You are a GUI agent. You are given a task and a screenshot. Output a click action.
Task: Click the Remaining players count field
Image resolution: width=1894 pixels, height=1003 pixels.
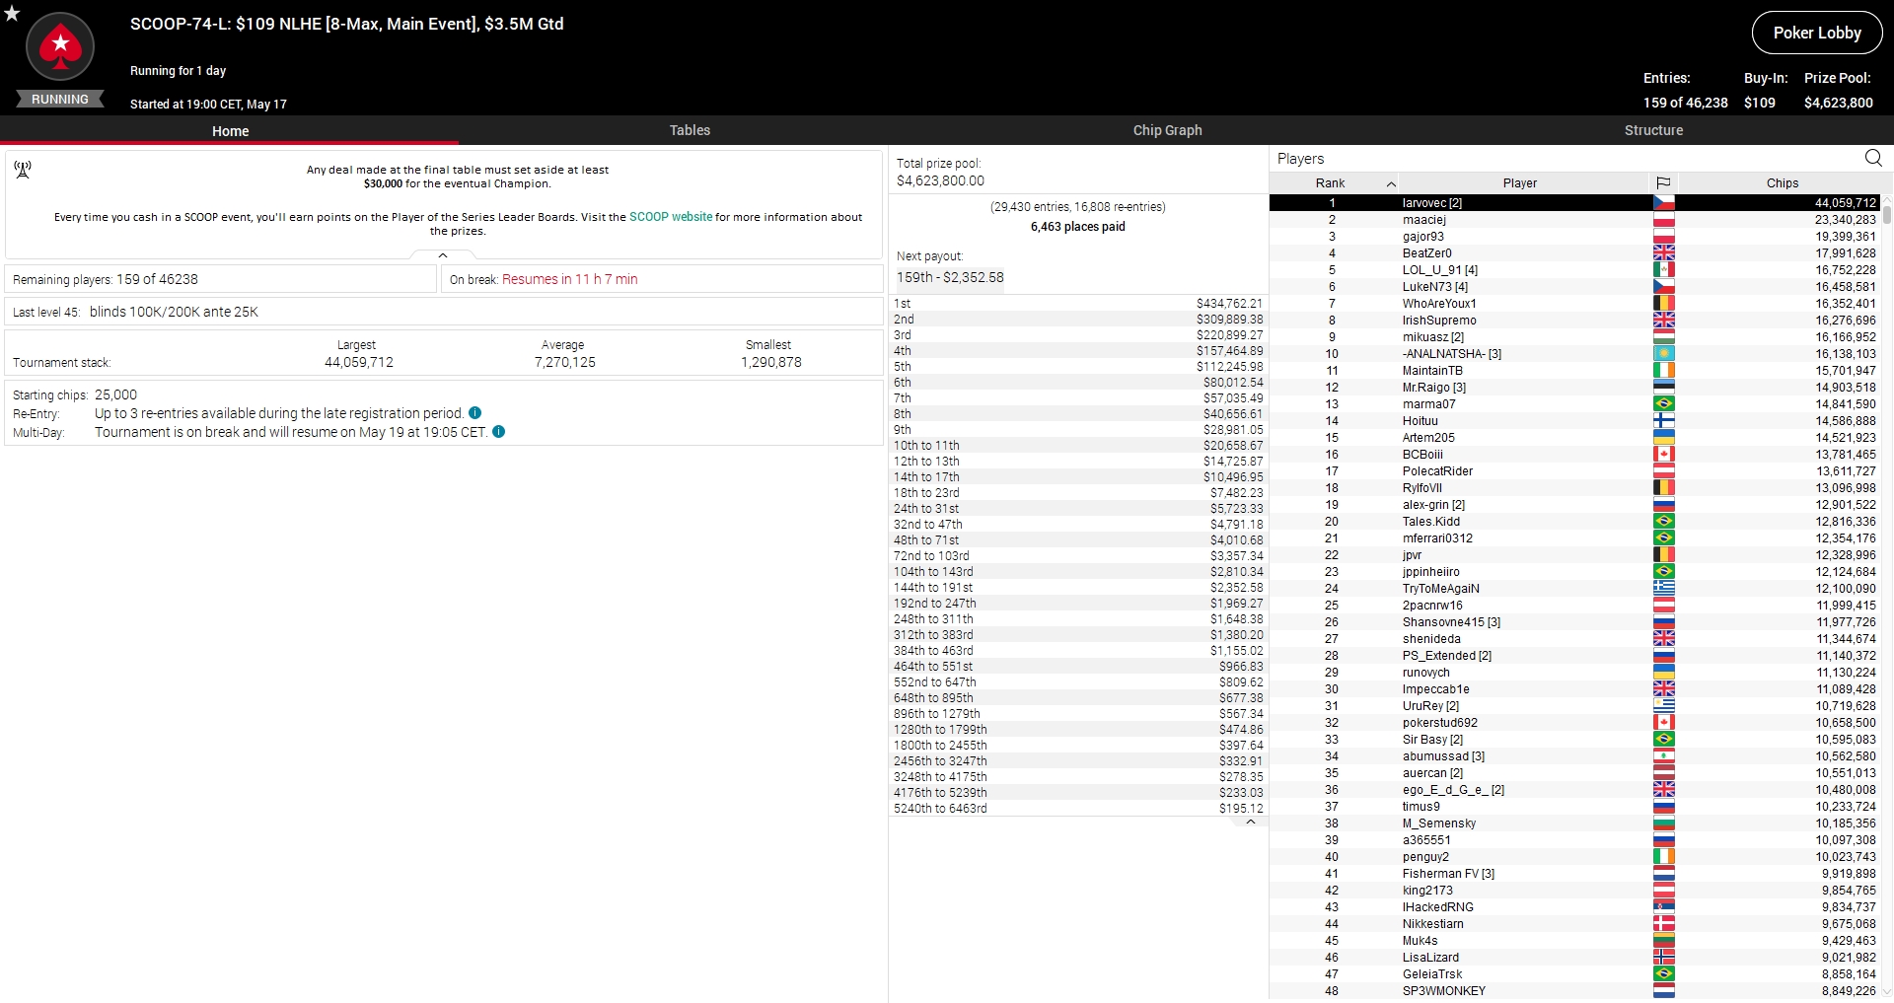coord(221,279)
